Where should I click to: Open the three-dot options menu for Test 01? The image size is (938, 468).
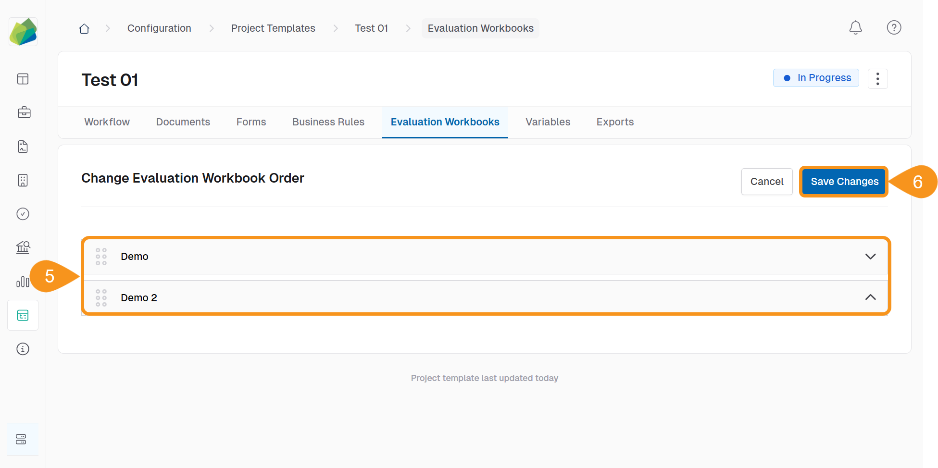point(878,78)
